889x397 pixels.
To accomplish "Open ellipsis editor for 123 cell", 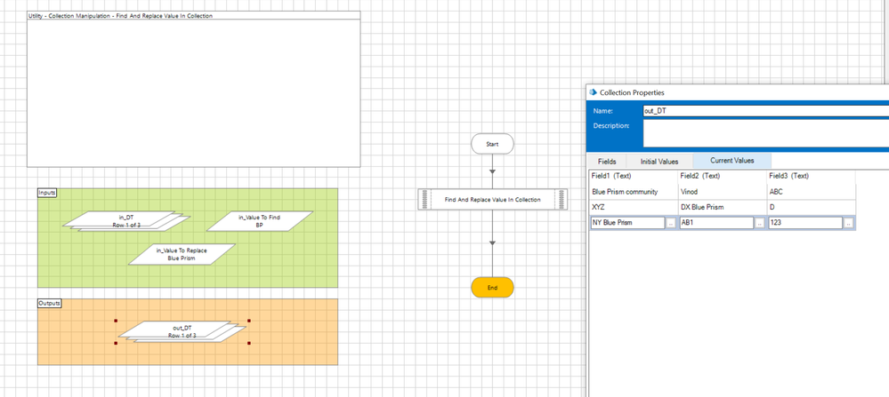I will [849, 223].
